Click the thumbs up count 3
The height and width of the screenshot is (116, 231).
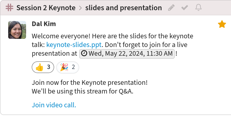(x=49, y=67)
